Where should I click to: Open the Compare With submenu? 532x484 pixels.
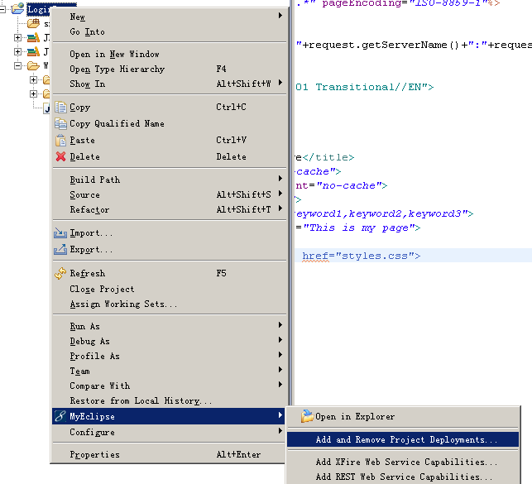point(170,386)
